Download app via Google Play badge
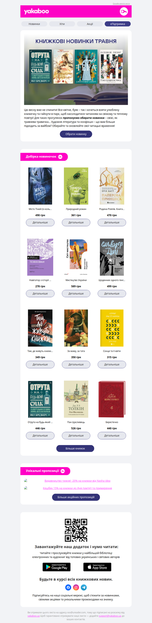 56,567
